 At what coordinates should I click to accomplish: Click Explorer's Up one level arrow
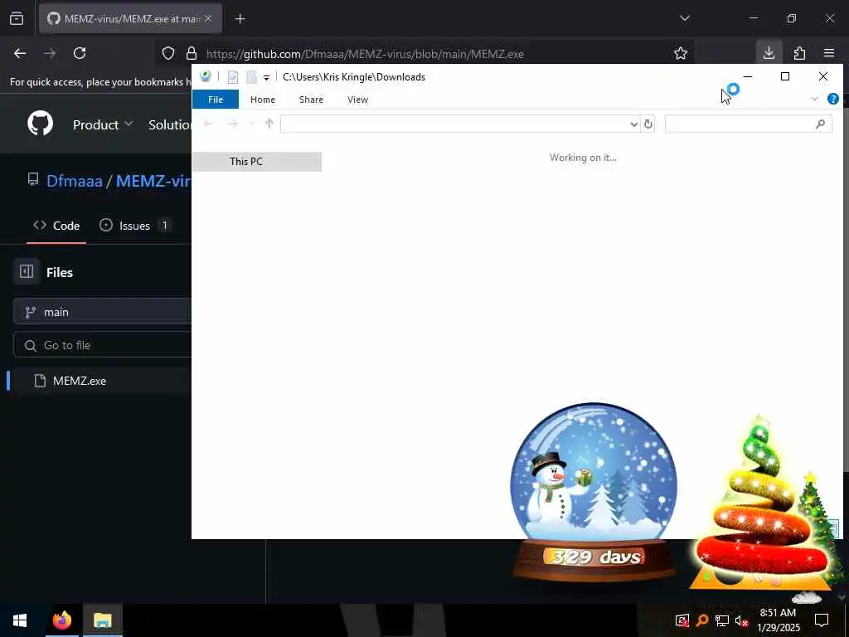[x=269, y=124]
